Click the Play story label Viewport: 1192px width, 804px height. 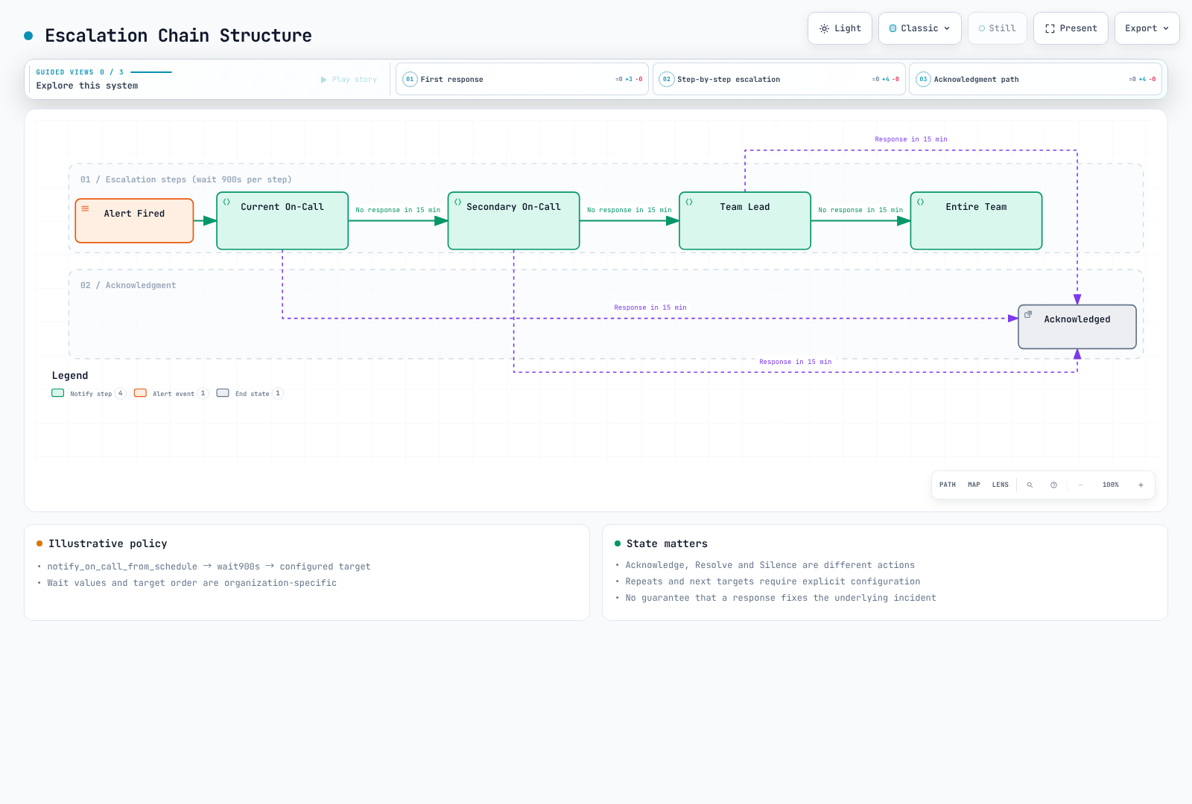[355, 80]
